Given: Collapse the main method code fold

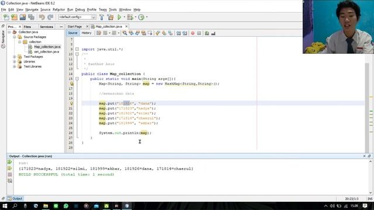Looking at the screenshot, I should 77,79.
